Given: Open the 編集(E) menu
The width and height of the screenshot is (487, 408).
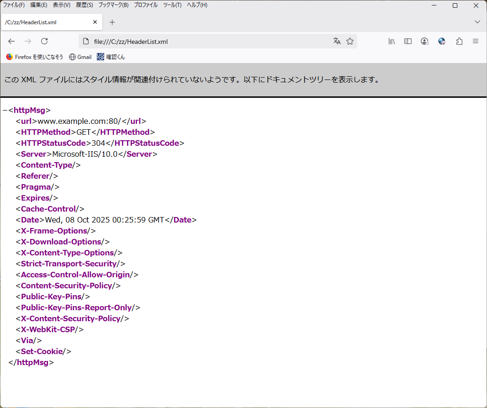Looking at the screenshot, I should click(39, 5).
